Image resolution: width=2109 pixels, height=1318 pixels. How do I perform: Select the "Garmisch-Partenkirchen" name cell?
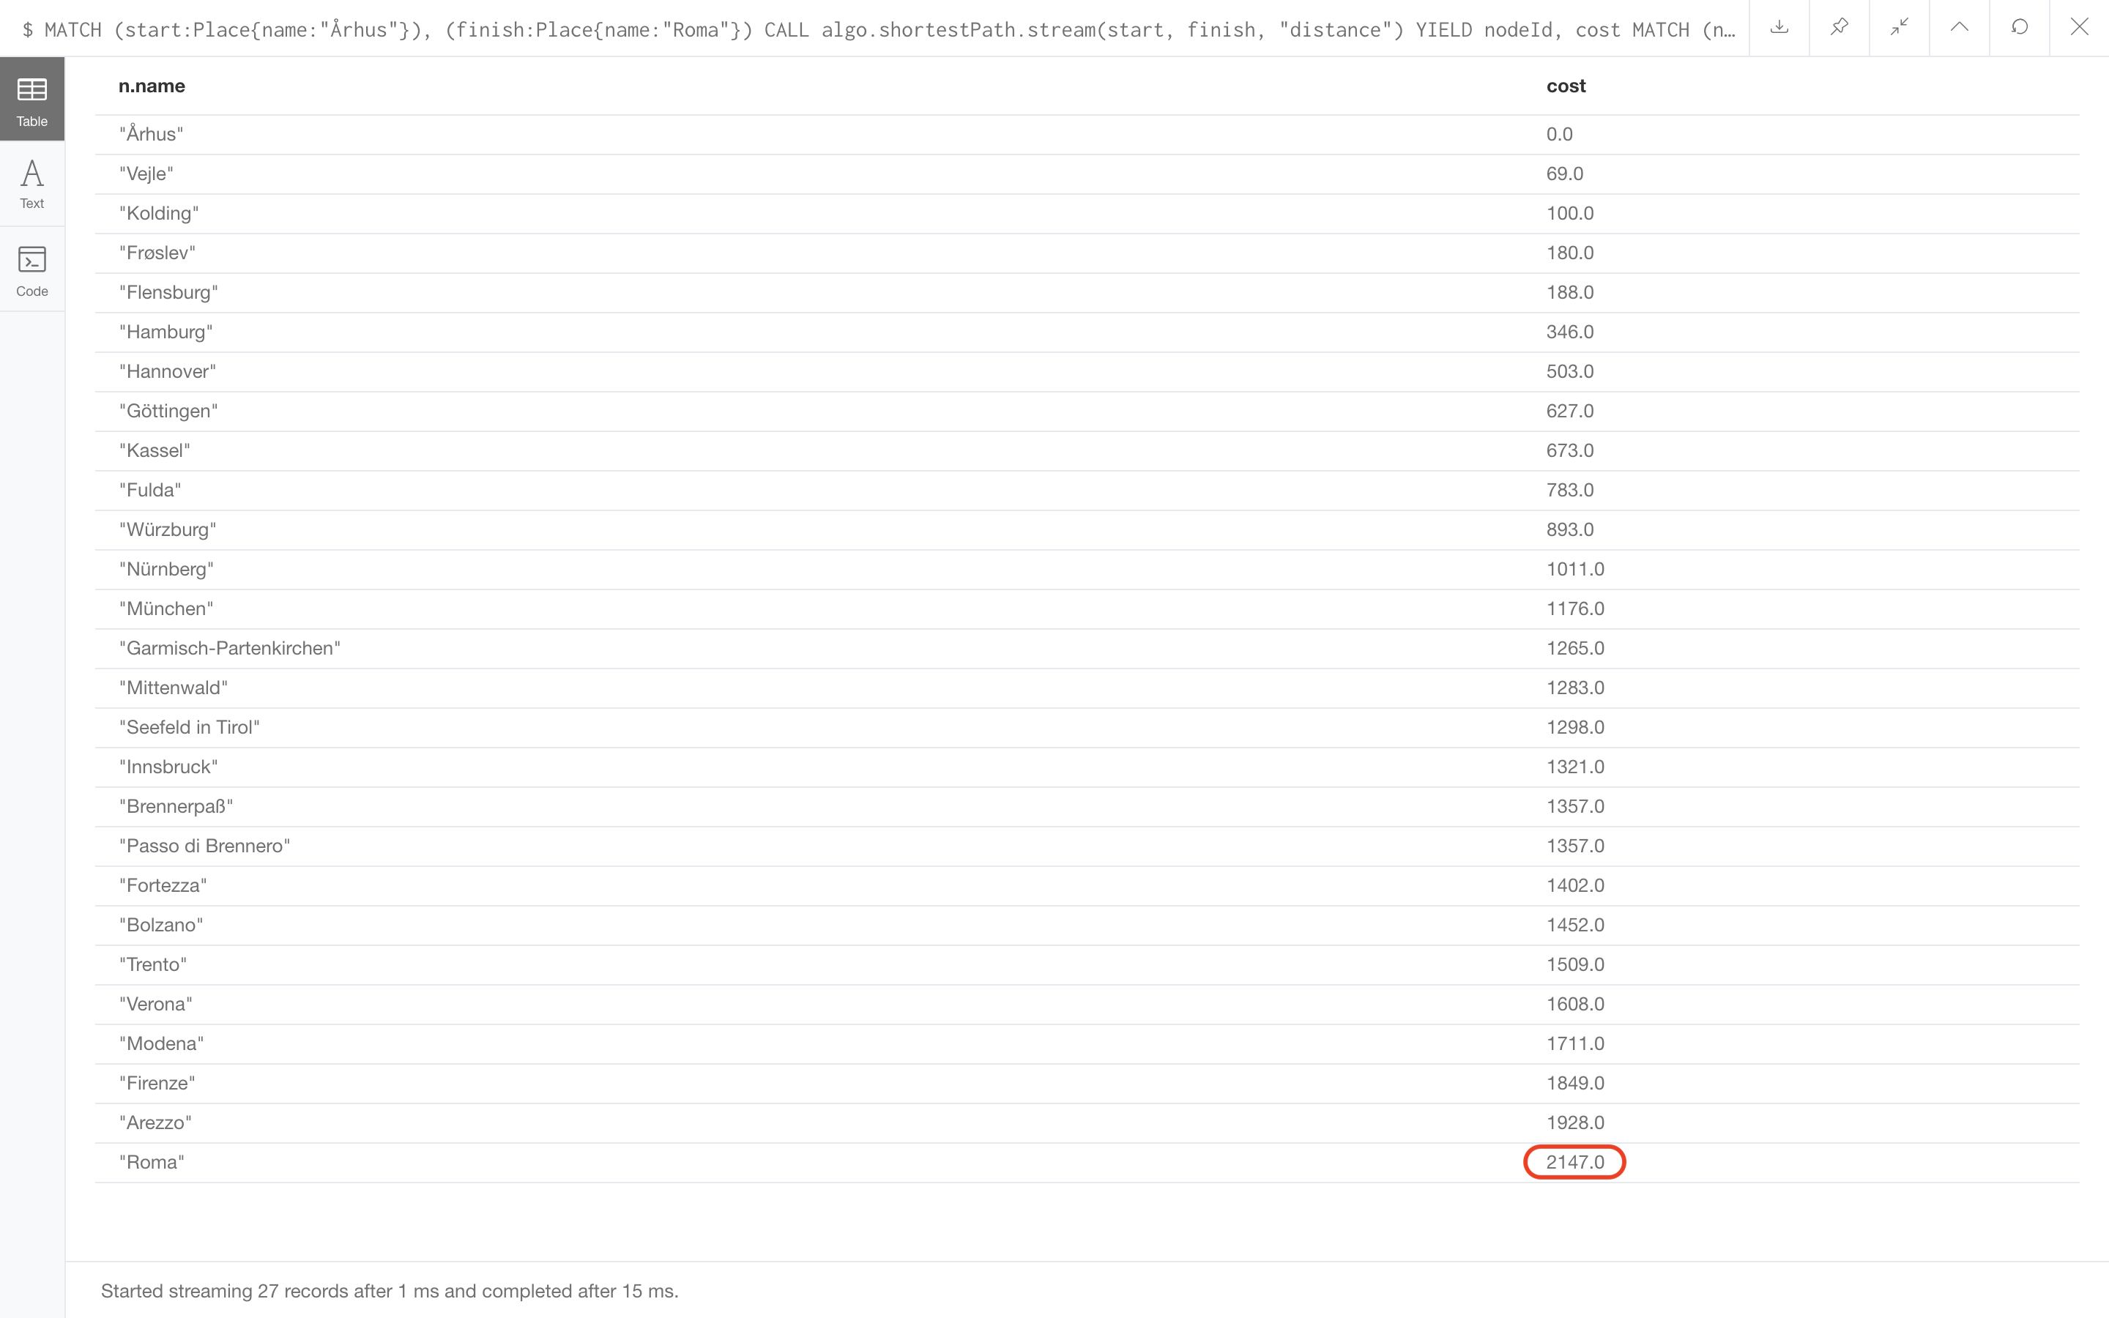pos(229,649)
